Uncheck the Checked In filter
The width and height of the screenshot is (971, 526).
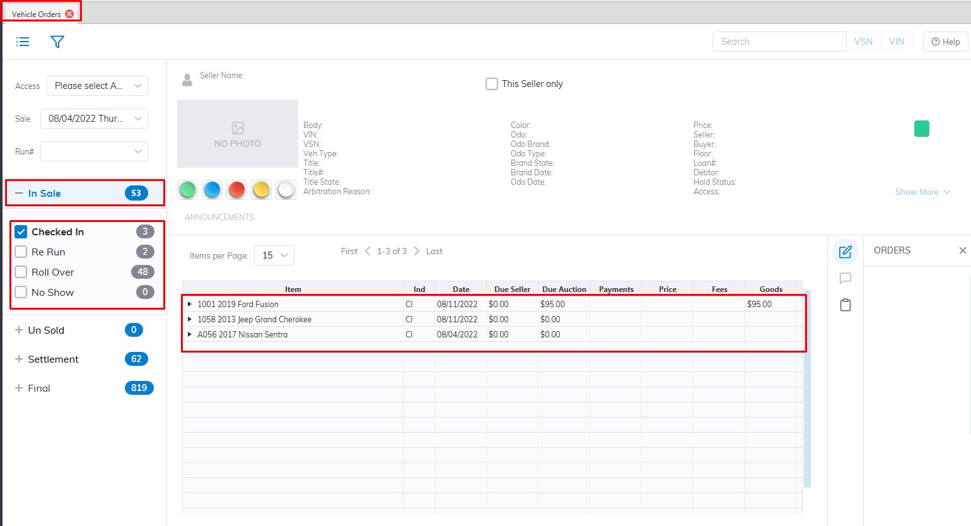[21, 231]
